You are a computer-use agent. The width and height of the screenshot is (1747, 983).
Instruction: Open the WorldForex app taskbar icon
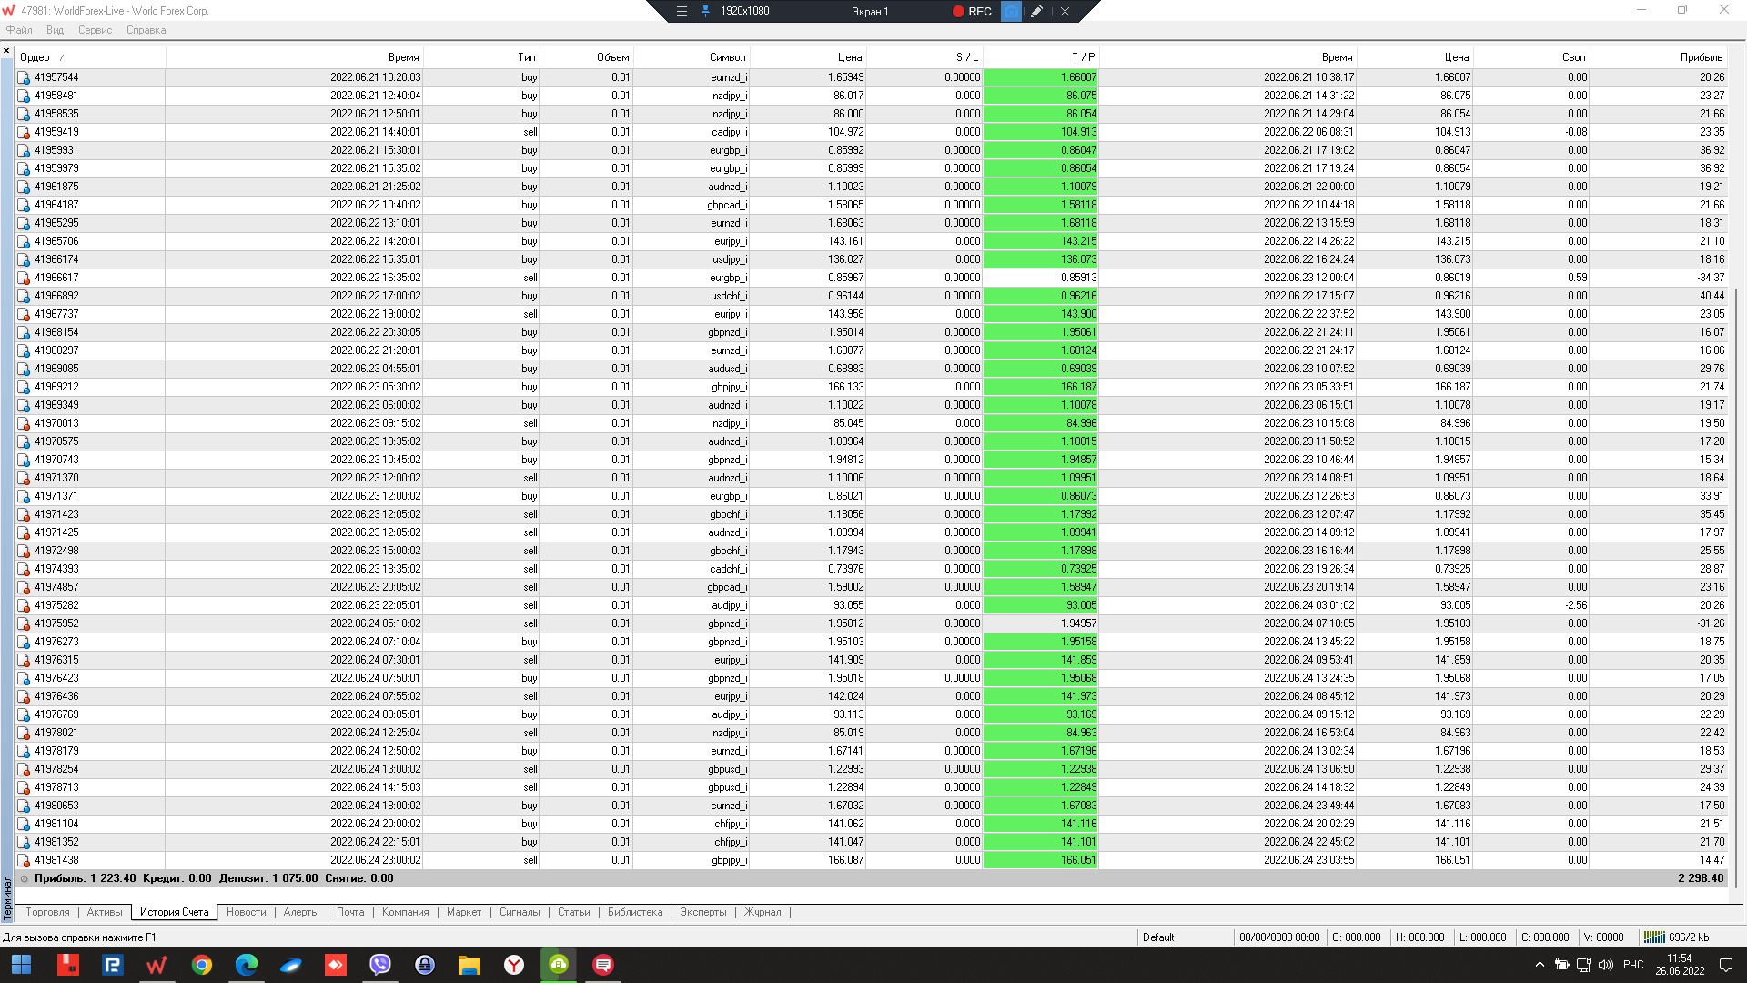coord(157,965)
